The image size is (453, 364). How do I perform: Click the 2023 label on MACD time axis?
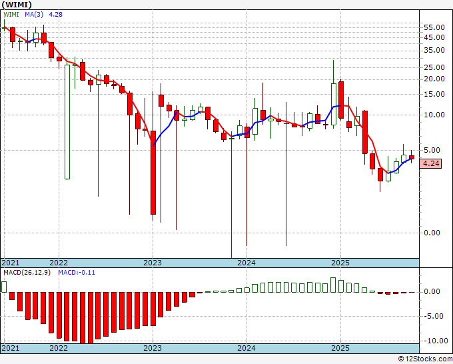click(153, 348)
